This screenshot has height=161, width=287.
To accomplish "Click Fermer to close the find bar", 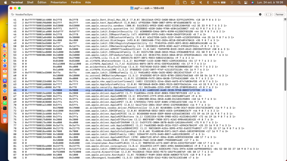I will (x=279, y=14).
